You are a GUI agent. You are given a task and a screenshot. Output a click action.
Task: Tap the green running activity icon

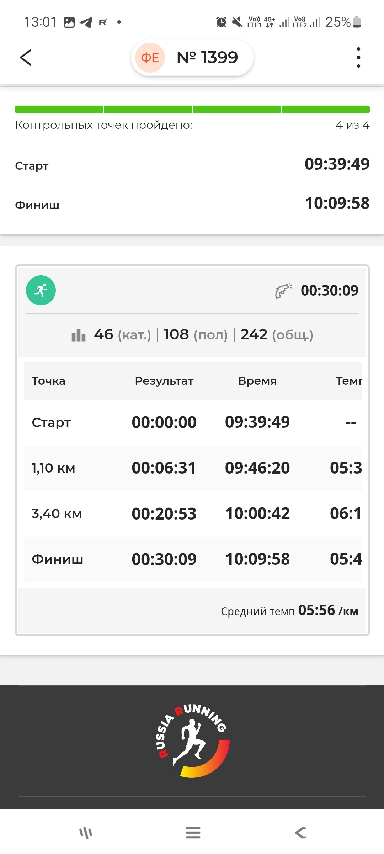41,290
